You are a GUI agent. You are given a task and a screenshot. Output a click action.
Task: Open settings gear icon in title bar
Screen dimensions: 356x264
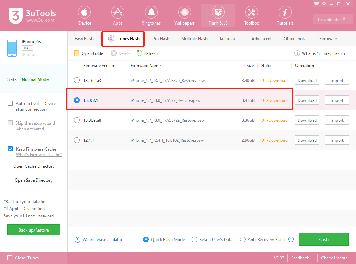coord(324,4)
